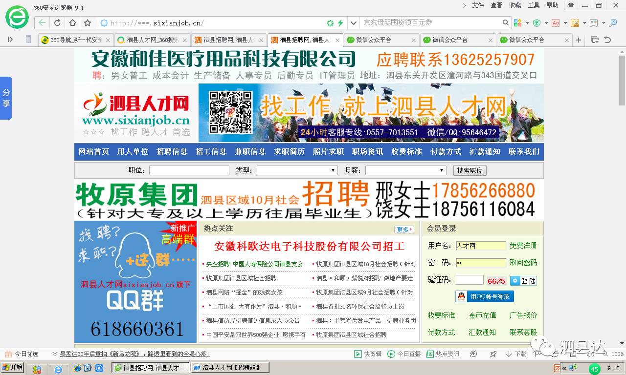
Task: Open 下载 downloads in the status bar
Action: (x=516, y=354)
